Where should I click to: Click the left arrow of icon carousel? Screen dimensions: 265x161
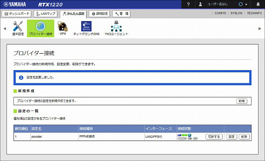click(x=5, y=29)
